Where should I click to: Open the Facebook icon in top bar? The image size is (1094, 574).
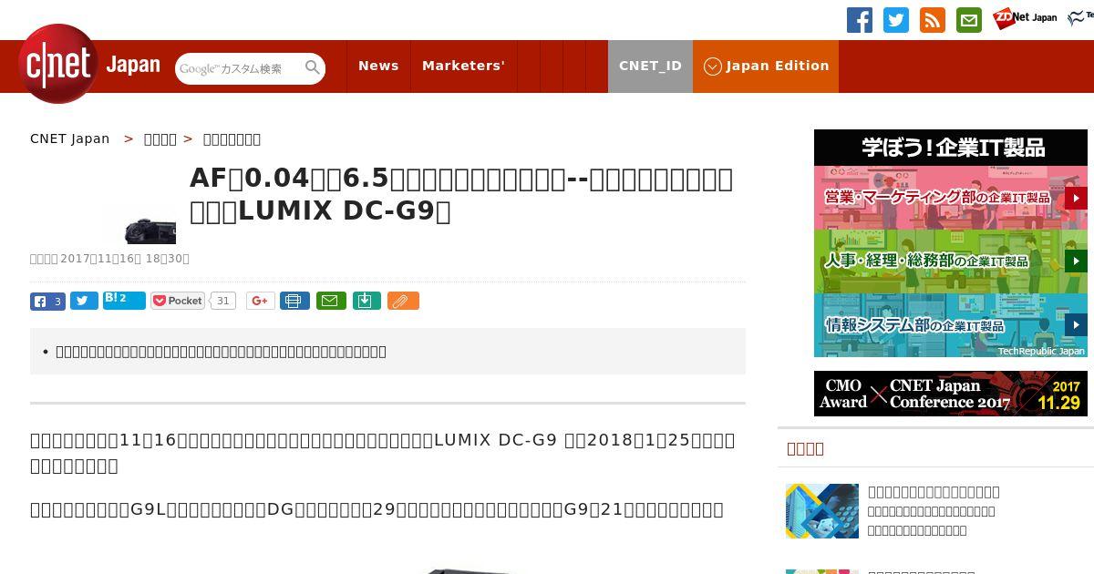click(860, 20)
